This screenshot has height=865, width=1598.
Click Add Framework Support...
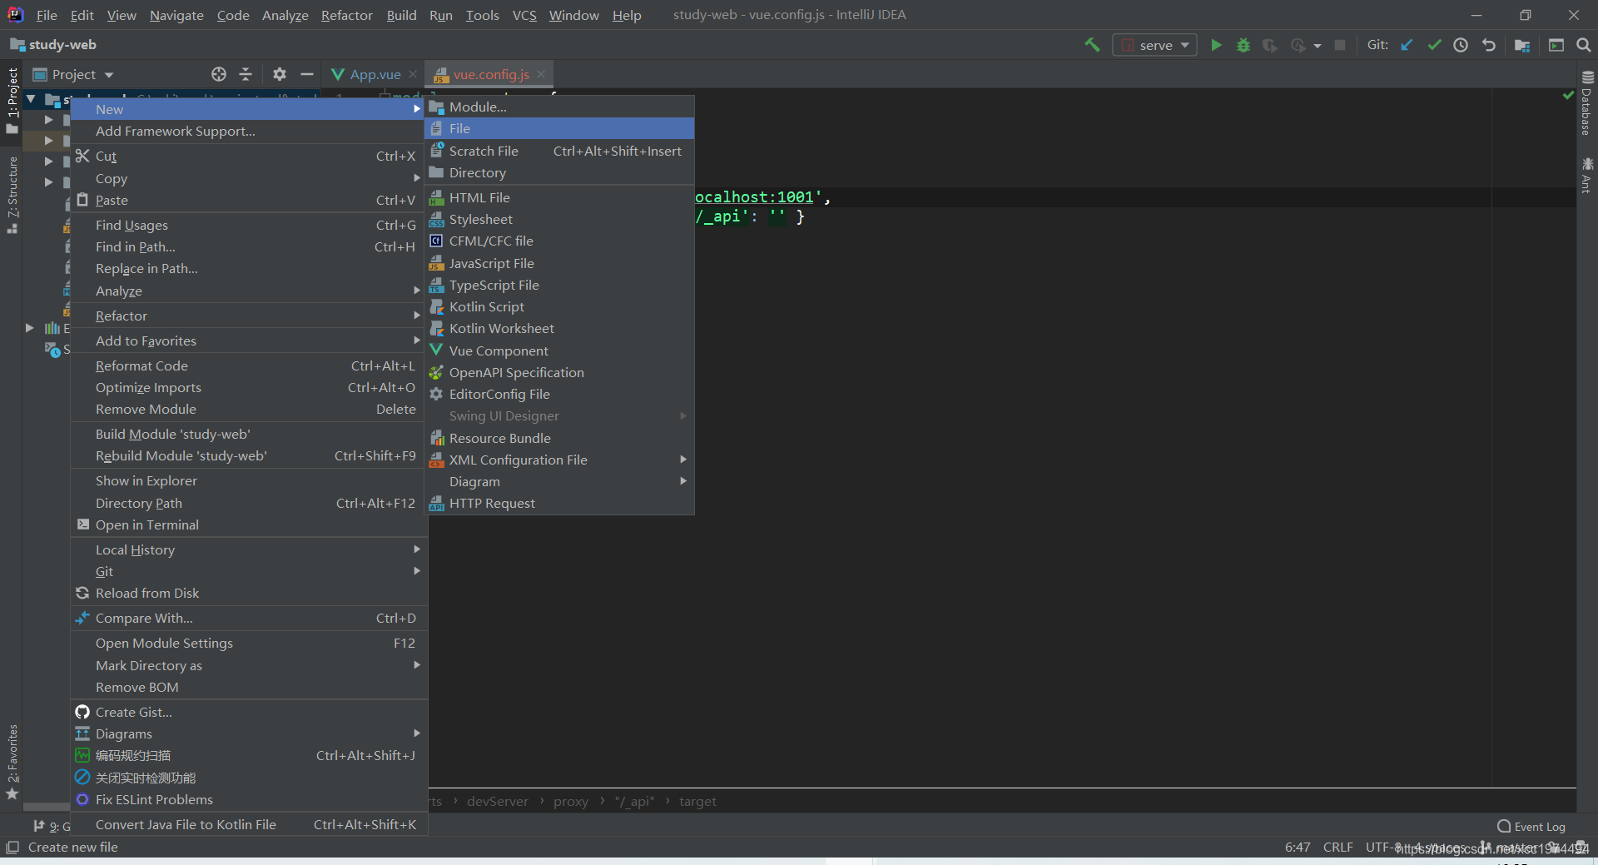(249, 131)
